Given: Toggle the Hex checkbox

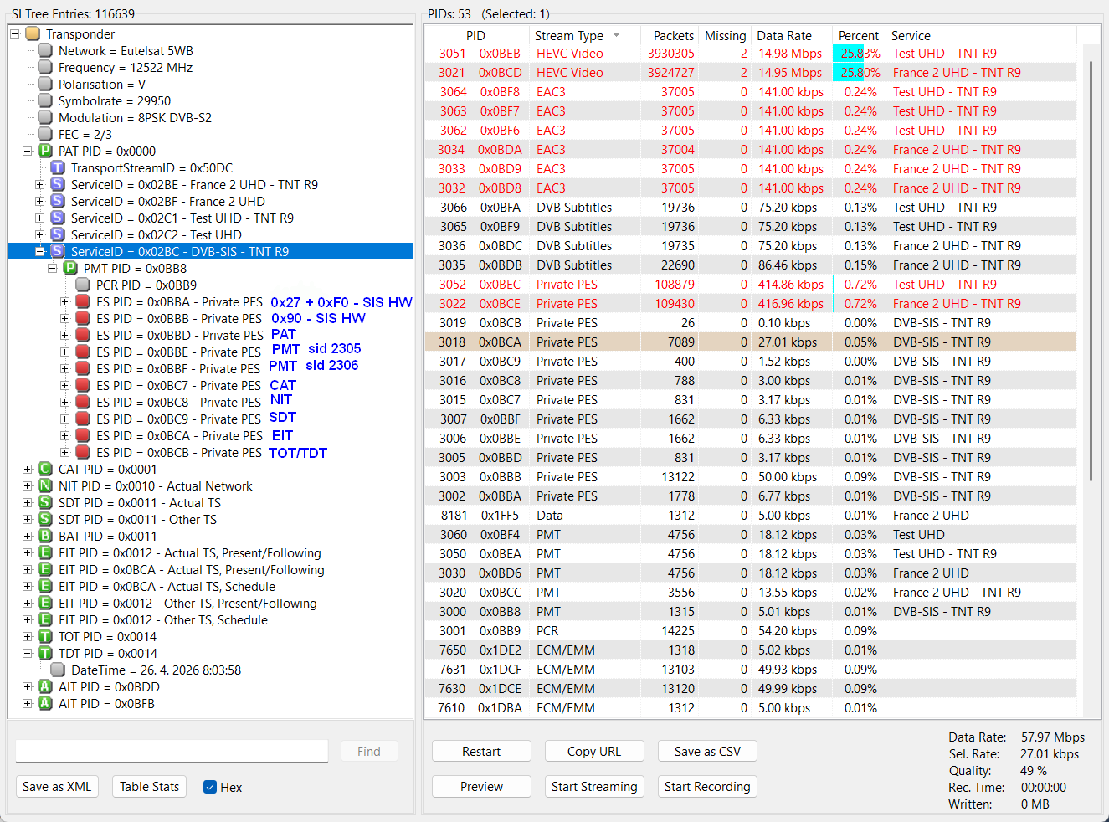Looking at the screenshot, I should tap(210, 787).
